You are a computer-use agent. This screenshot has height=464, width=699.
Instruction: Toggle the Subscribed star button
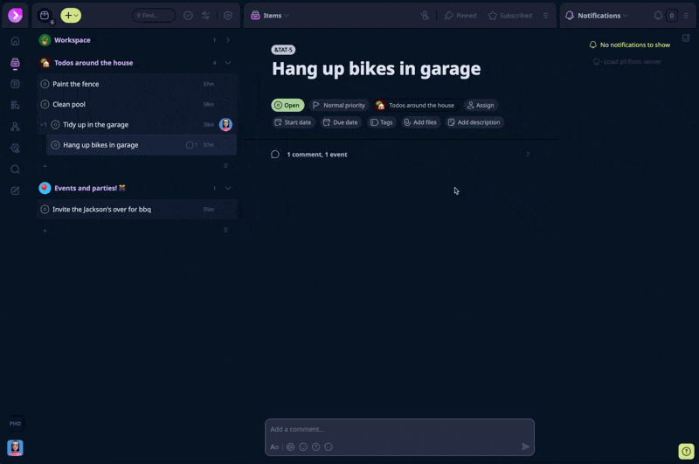[510, 16]
